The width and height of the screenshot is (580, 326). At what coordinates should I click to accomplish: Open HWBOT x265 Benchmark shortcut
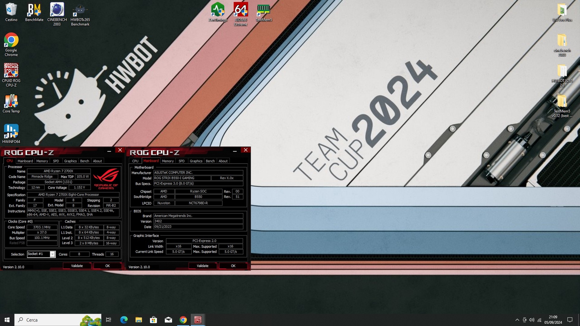point(80,14)
